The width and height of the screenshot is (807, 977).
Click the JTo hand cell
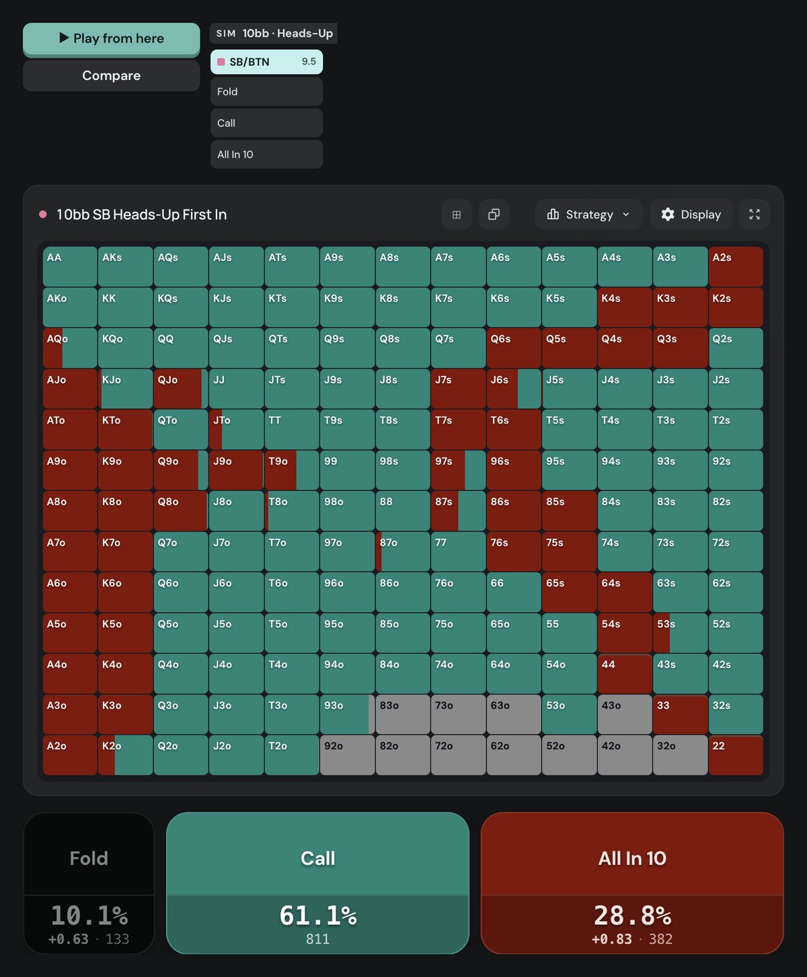click(x=236, y=429)
